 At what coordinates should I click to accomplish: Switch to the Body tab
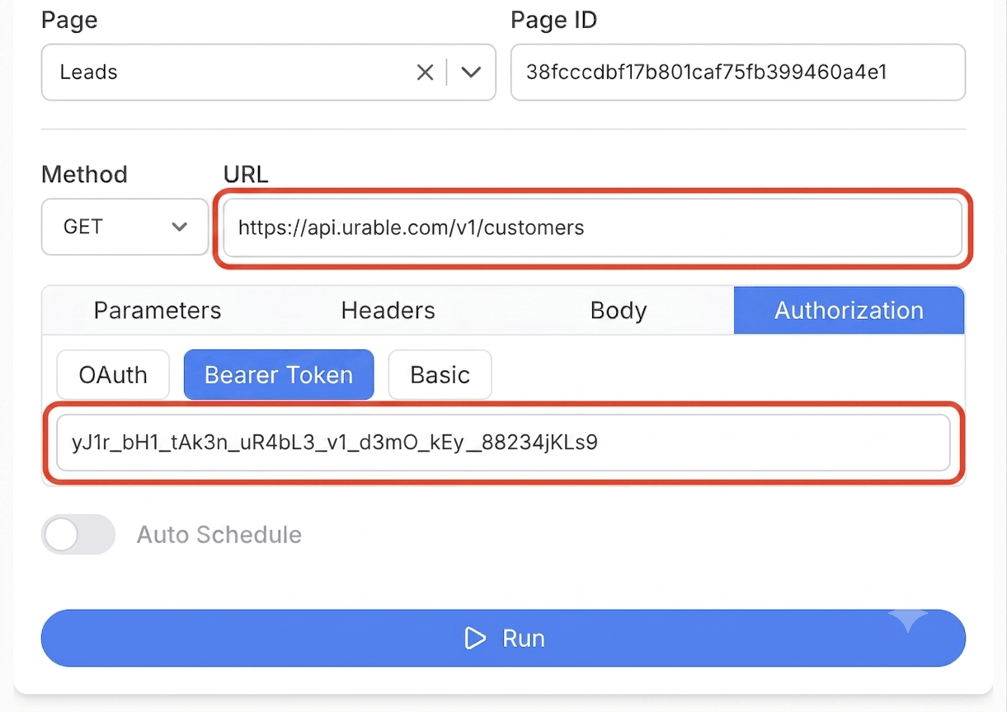coord(619,311)
